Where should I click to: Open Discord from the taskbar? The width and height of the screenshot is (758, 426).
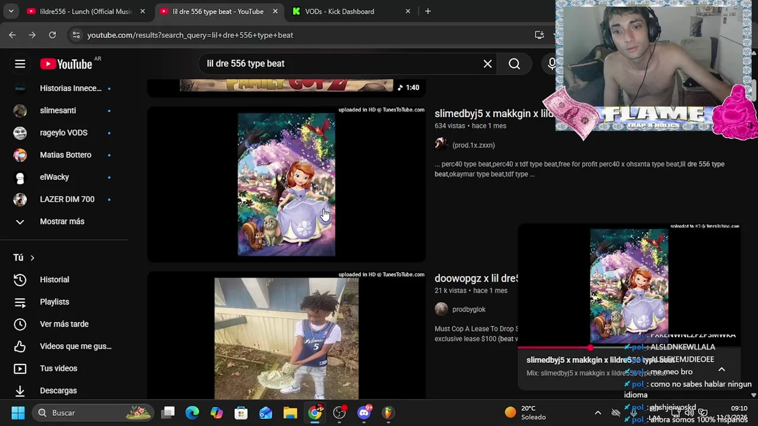(364, 413)
